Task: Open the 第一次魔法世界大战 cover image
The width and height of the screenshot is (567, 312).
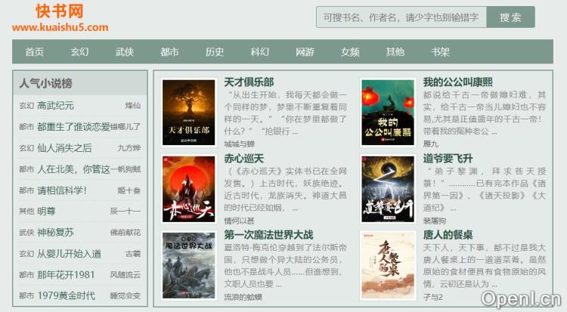Action: [188, 265]
